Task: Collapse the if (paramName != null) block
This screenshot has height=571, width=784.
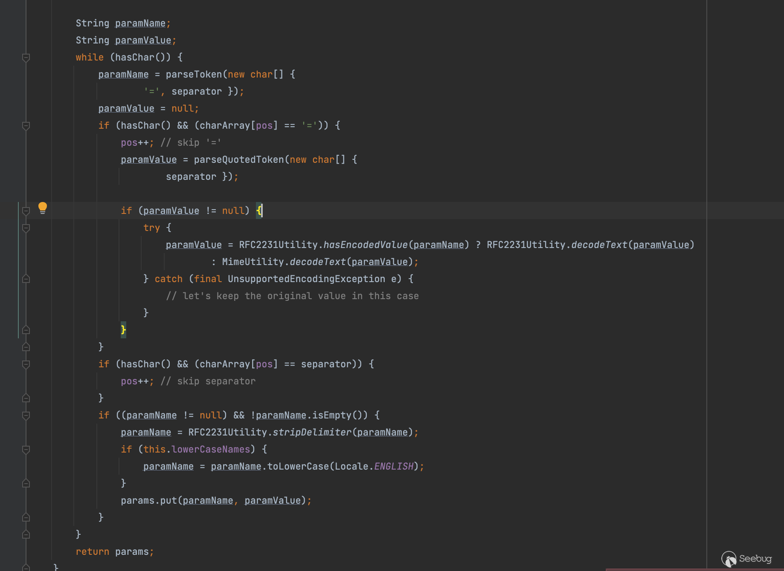Action: click(x=26, y=415)
